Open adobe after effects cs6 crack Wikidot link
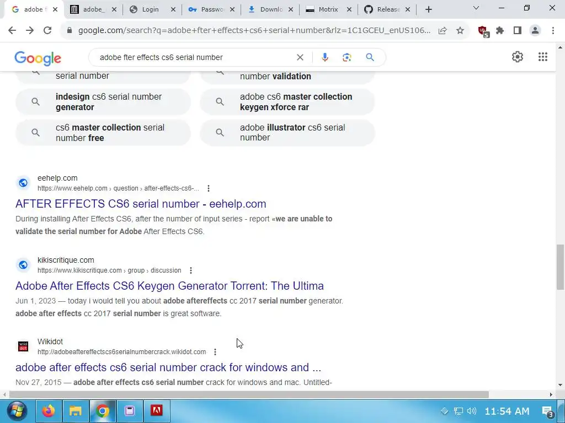Screen dimensions: 565x423 point(168,367)
